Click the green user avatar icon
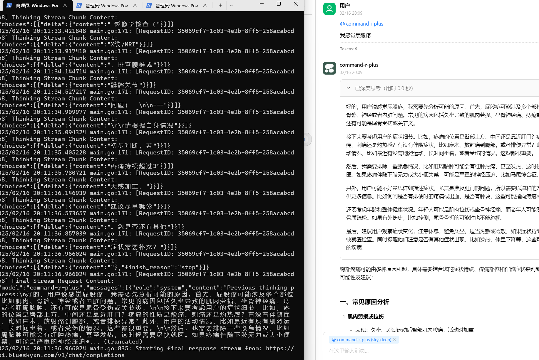The image size is (539, 360). (x=329, y=9)
